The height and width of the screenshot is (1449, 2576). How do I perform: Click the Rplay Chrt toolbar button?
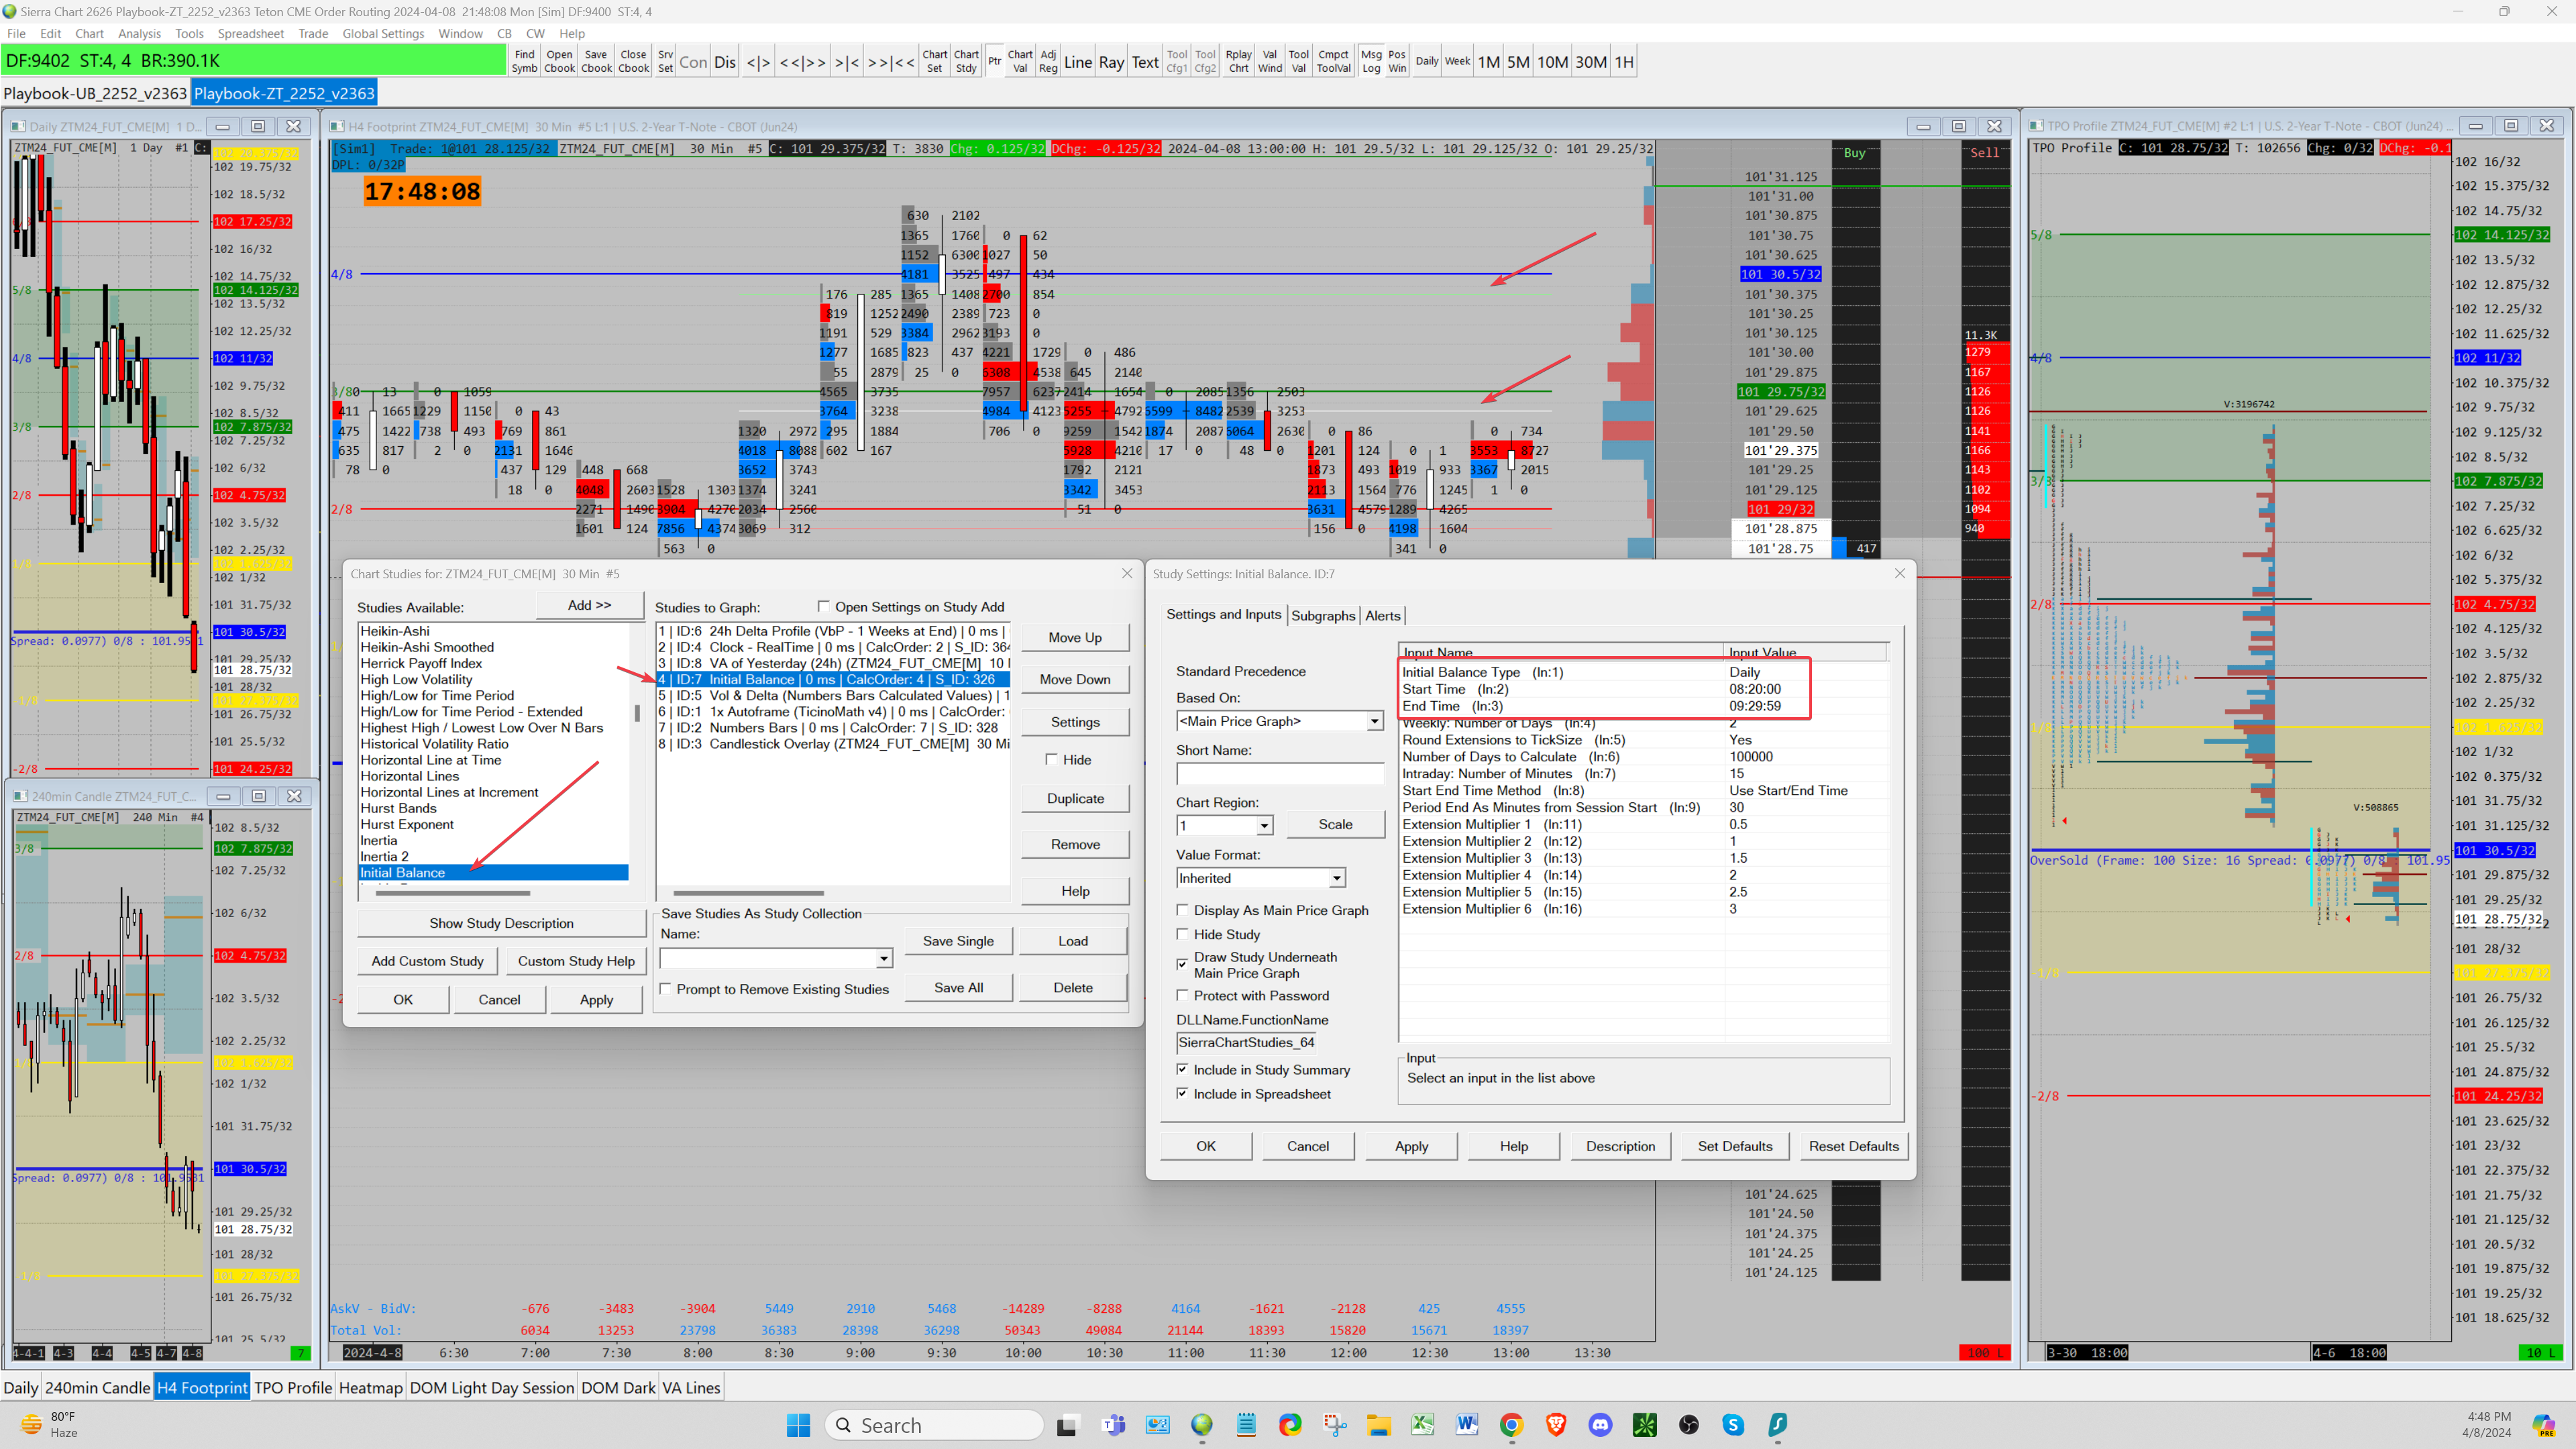(x=1238, y=62)
